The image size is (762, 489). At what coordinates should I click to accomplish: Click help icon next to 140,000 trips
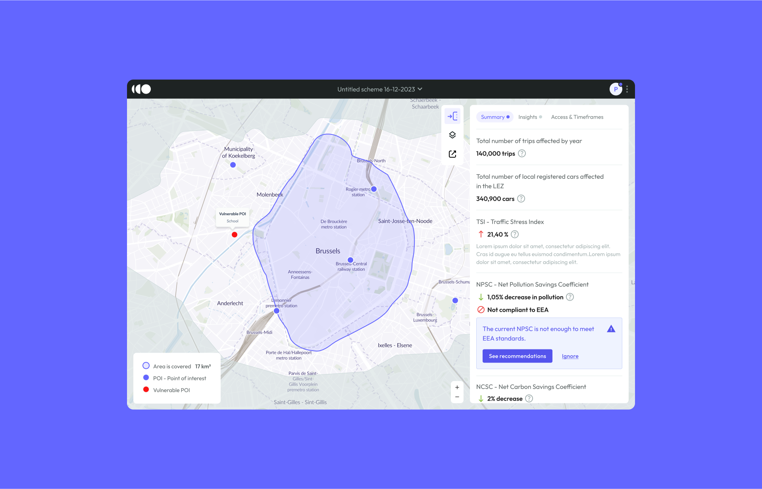[x=522, y=153]
